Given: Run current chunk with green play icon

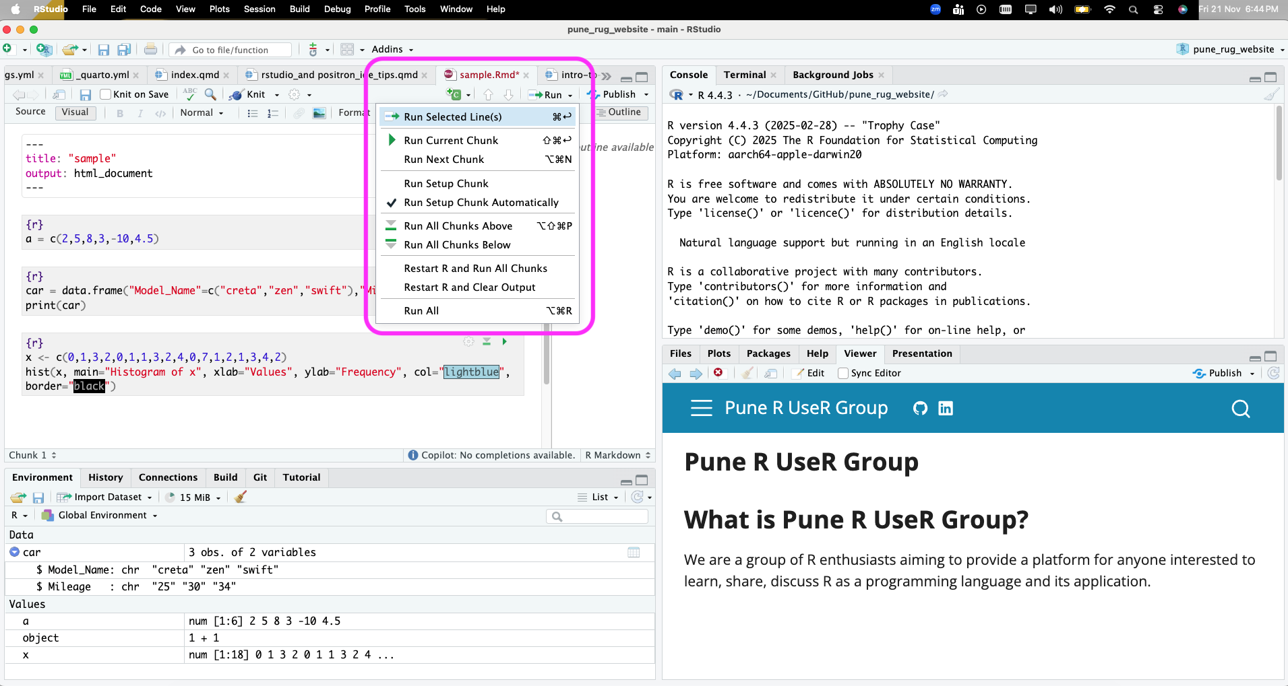Looking at the screenshot, I should (504, 342).
